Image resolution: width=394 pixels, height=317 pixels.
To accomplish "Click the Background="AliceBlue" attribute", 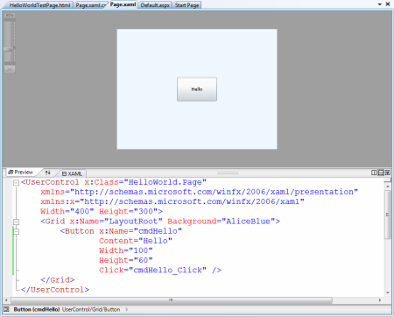I will 222,222.
